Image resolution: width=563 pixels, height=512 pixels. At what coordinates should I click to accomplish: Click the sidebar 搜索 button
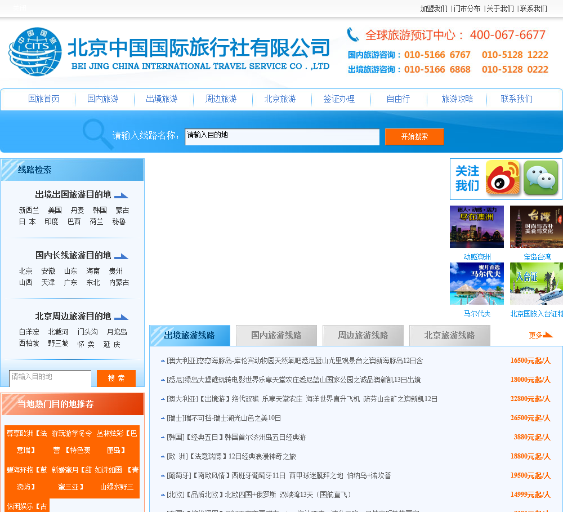pos(116,379)
